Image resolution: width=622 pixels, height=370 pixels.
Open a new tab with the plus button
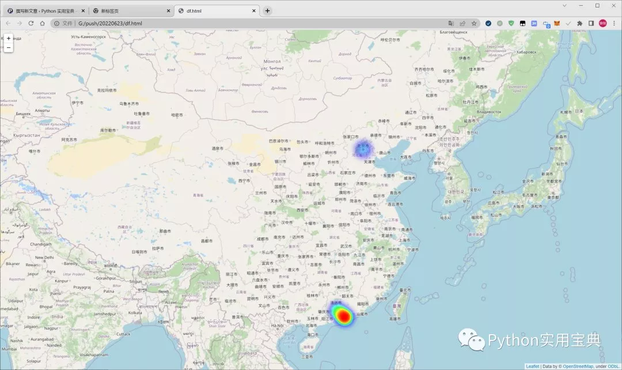coord(267,11)
